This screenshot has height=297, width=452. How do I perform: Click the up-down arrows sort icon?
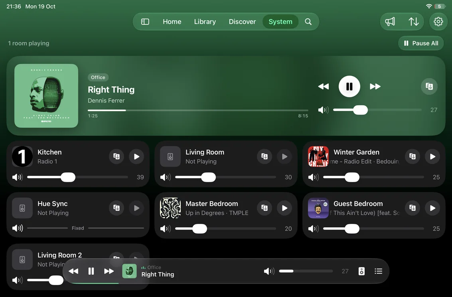click(x=414, y=22)
